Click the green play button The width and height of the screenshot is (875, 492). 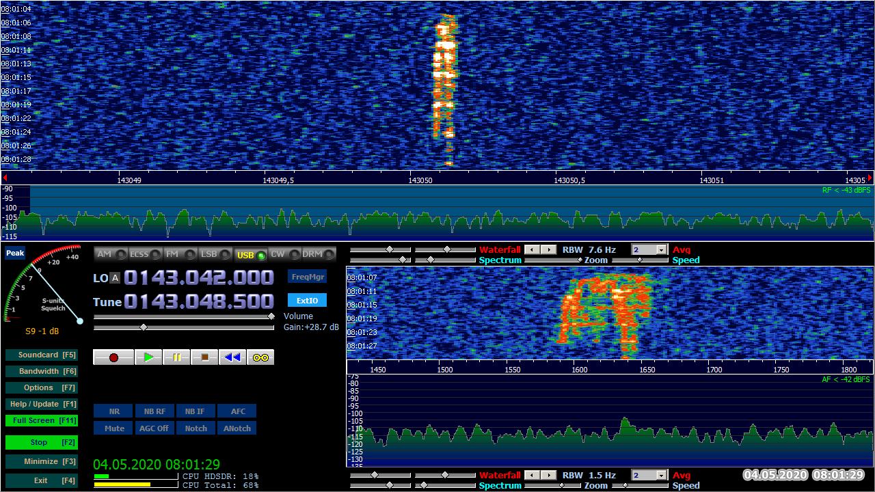(148, 357)
